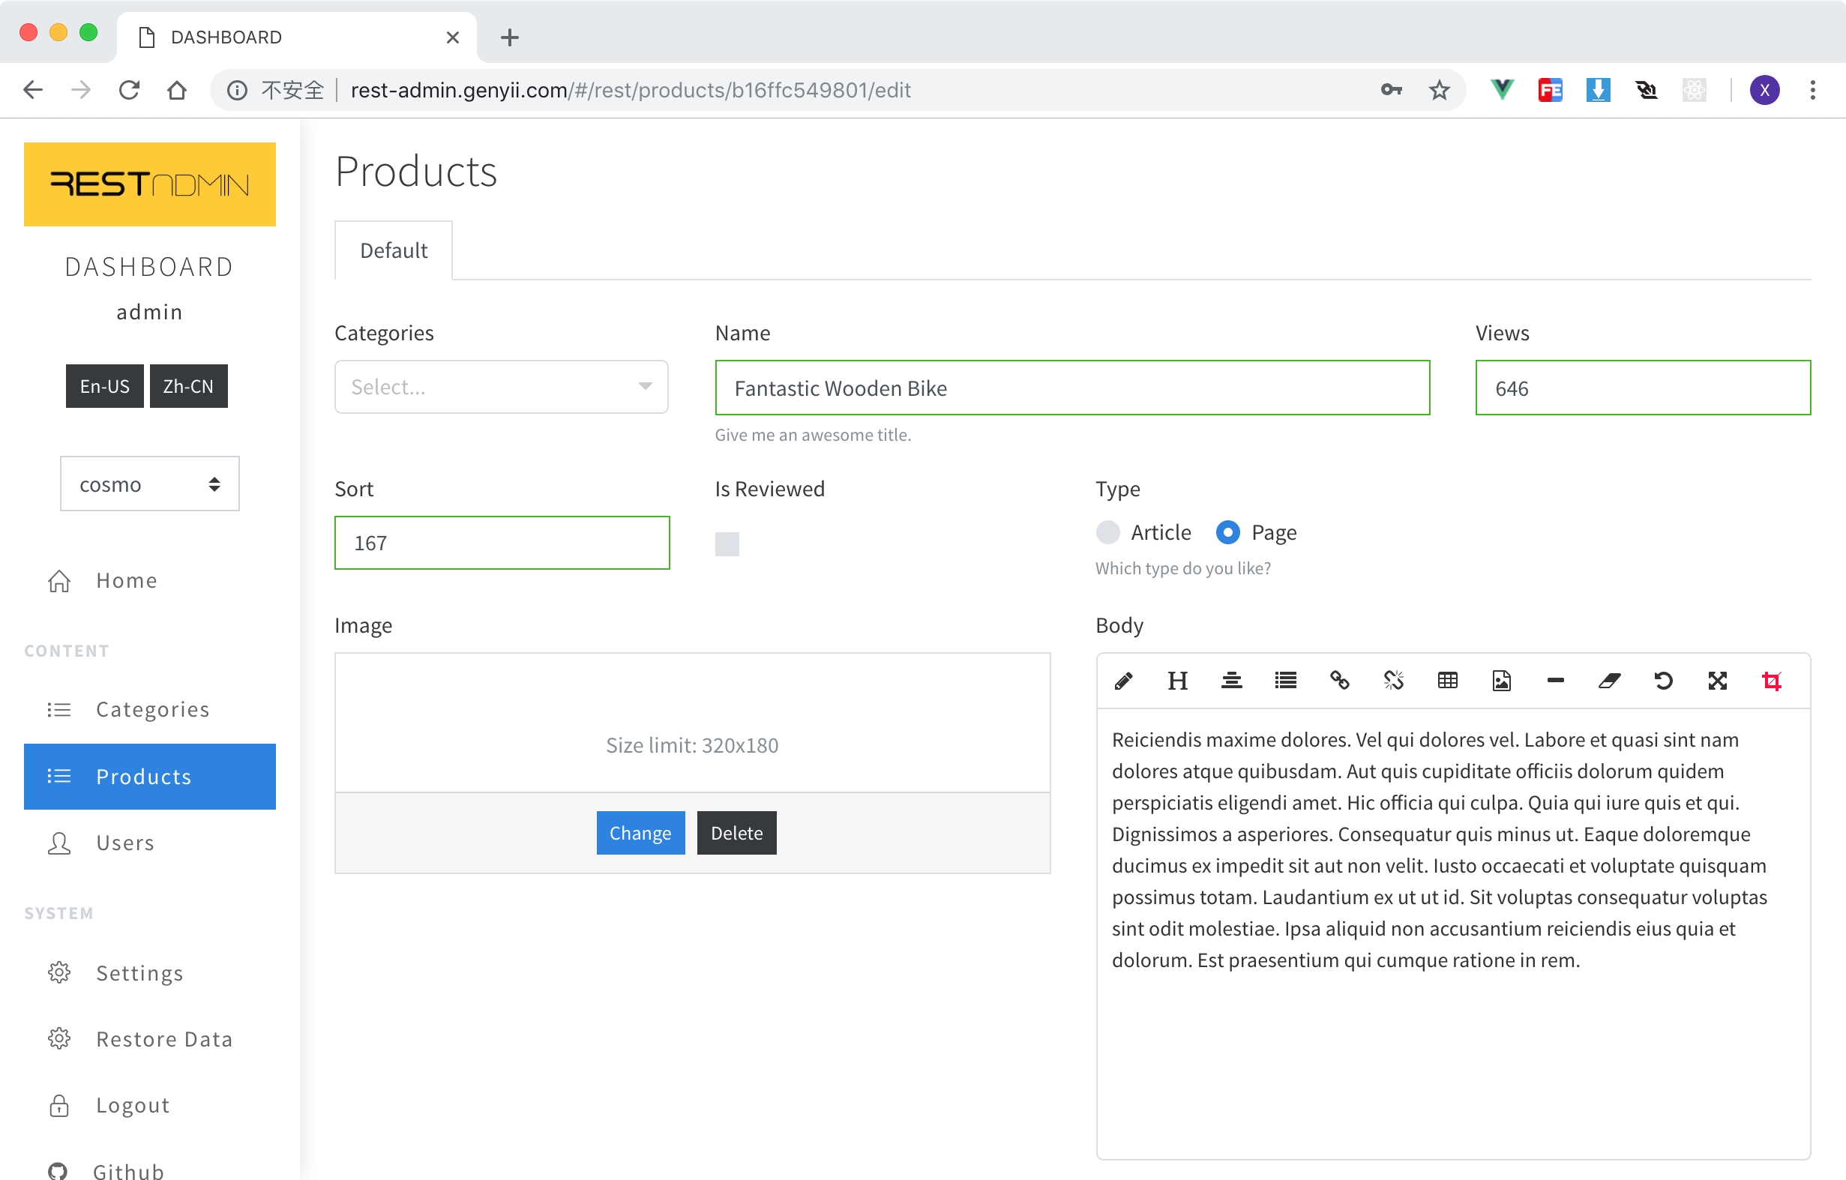
Task: Toggle fullscreen mode in Body editor
Action: pos(1717,681)
